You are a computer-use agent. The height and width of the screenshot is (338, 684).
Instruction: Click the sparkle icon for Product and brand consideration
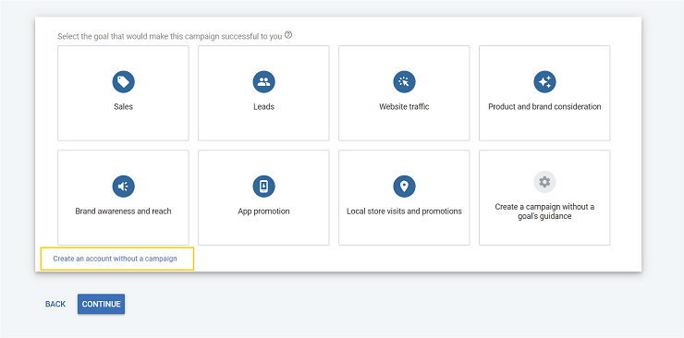(x=544, y=82)
